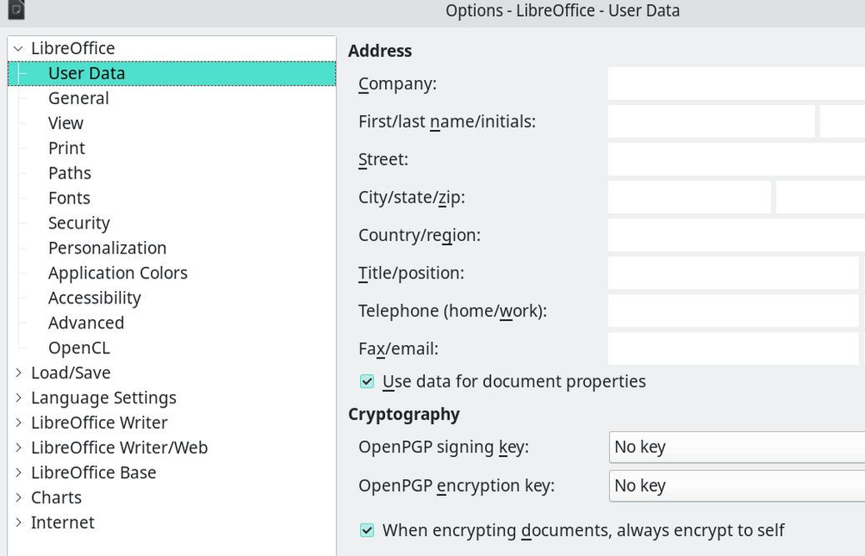Image resolution: width=865 pixels, height=556 pixels.
Task: Click the Telephone (home/work) label
Action: pyautogui.click(x=452, y=311)
